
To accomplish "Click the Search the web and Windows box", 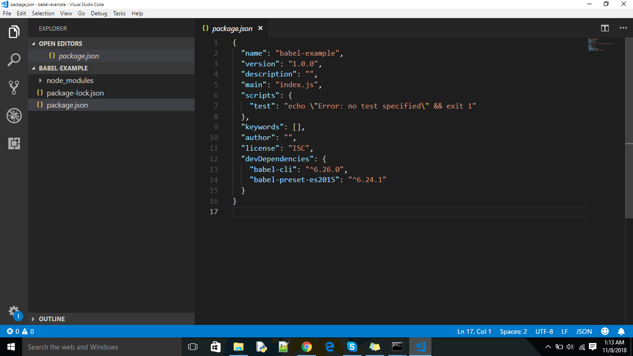I will 102,347.
